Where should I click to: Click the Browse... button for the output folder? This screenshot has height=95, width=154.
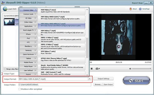click(98, 85)
